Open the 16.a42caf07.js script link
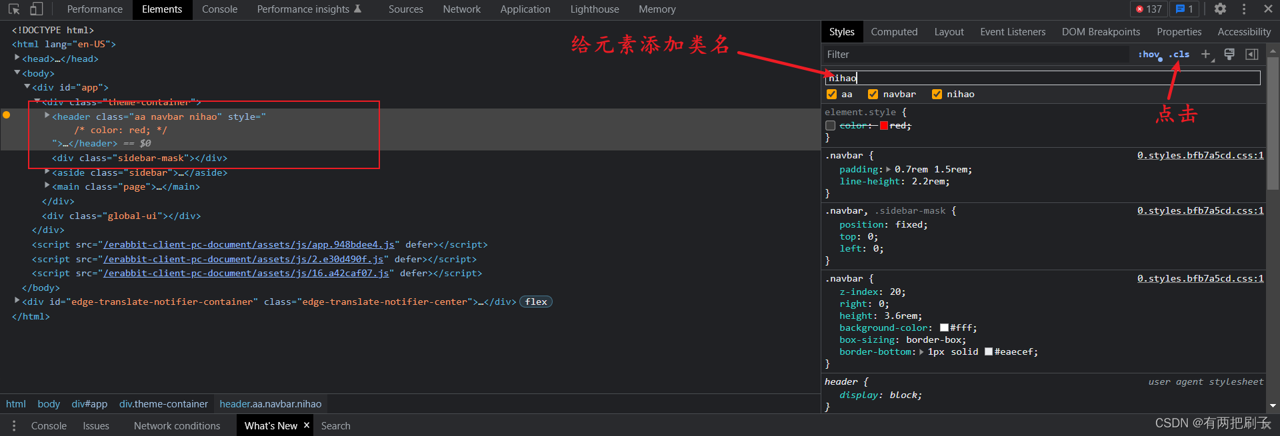 click(x=246, y=274)
